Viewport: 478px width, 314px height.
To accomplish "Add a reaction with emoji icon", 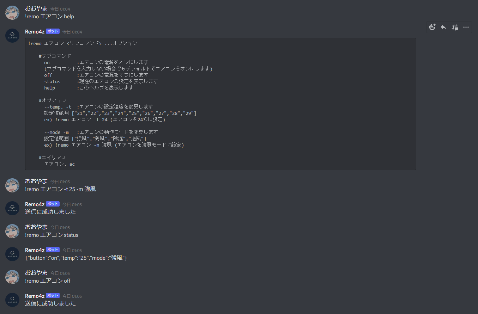I will coord(432,27).
